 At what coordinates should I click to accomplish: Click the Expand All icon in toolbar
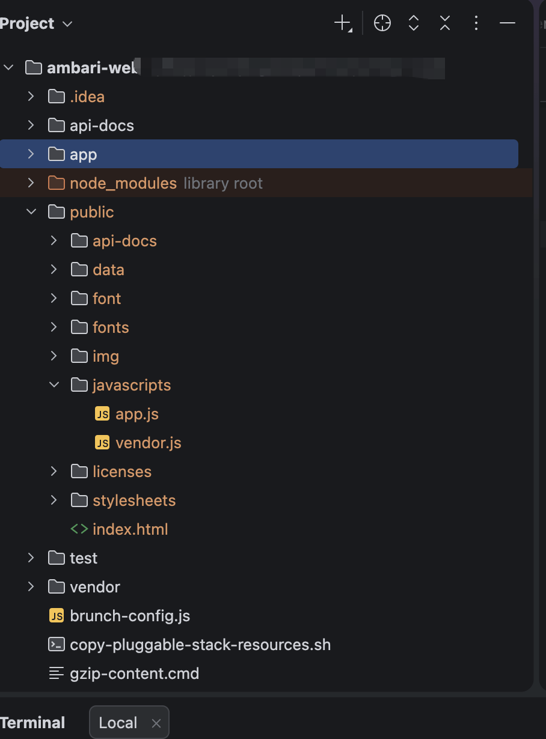point(414,23)
